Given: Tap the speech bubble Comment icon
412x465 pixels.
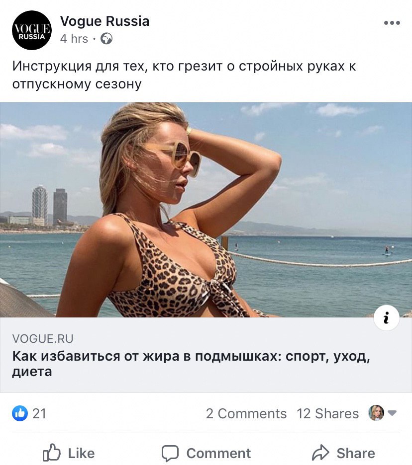Looking at the screenshot, I should [170, 453].
